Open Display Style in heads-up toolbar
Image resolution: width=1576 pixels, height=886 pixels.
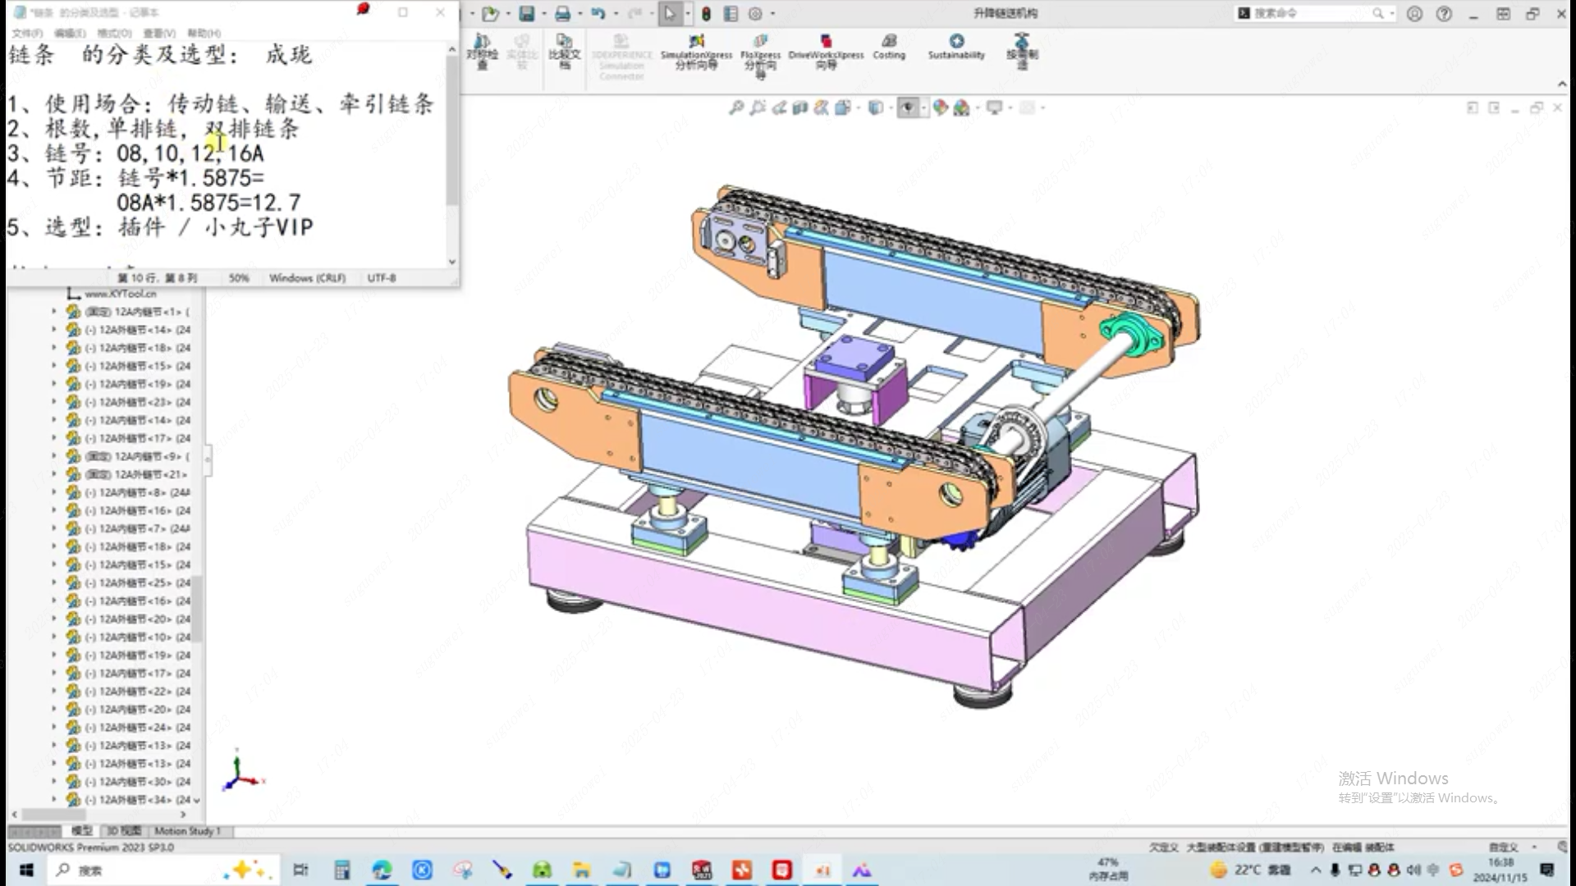click(876, 107)
